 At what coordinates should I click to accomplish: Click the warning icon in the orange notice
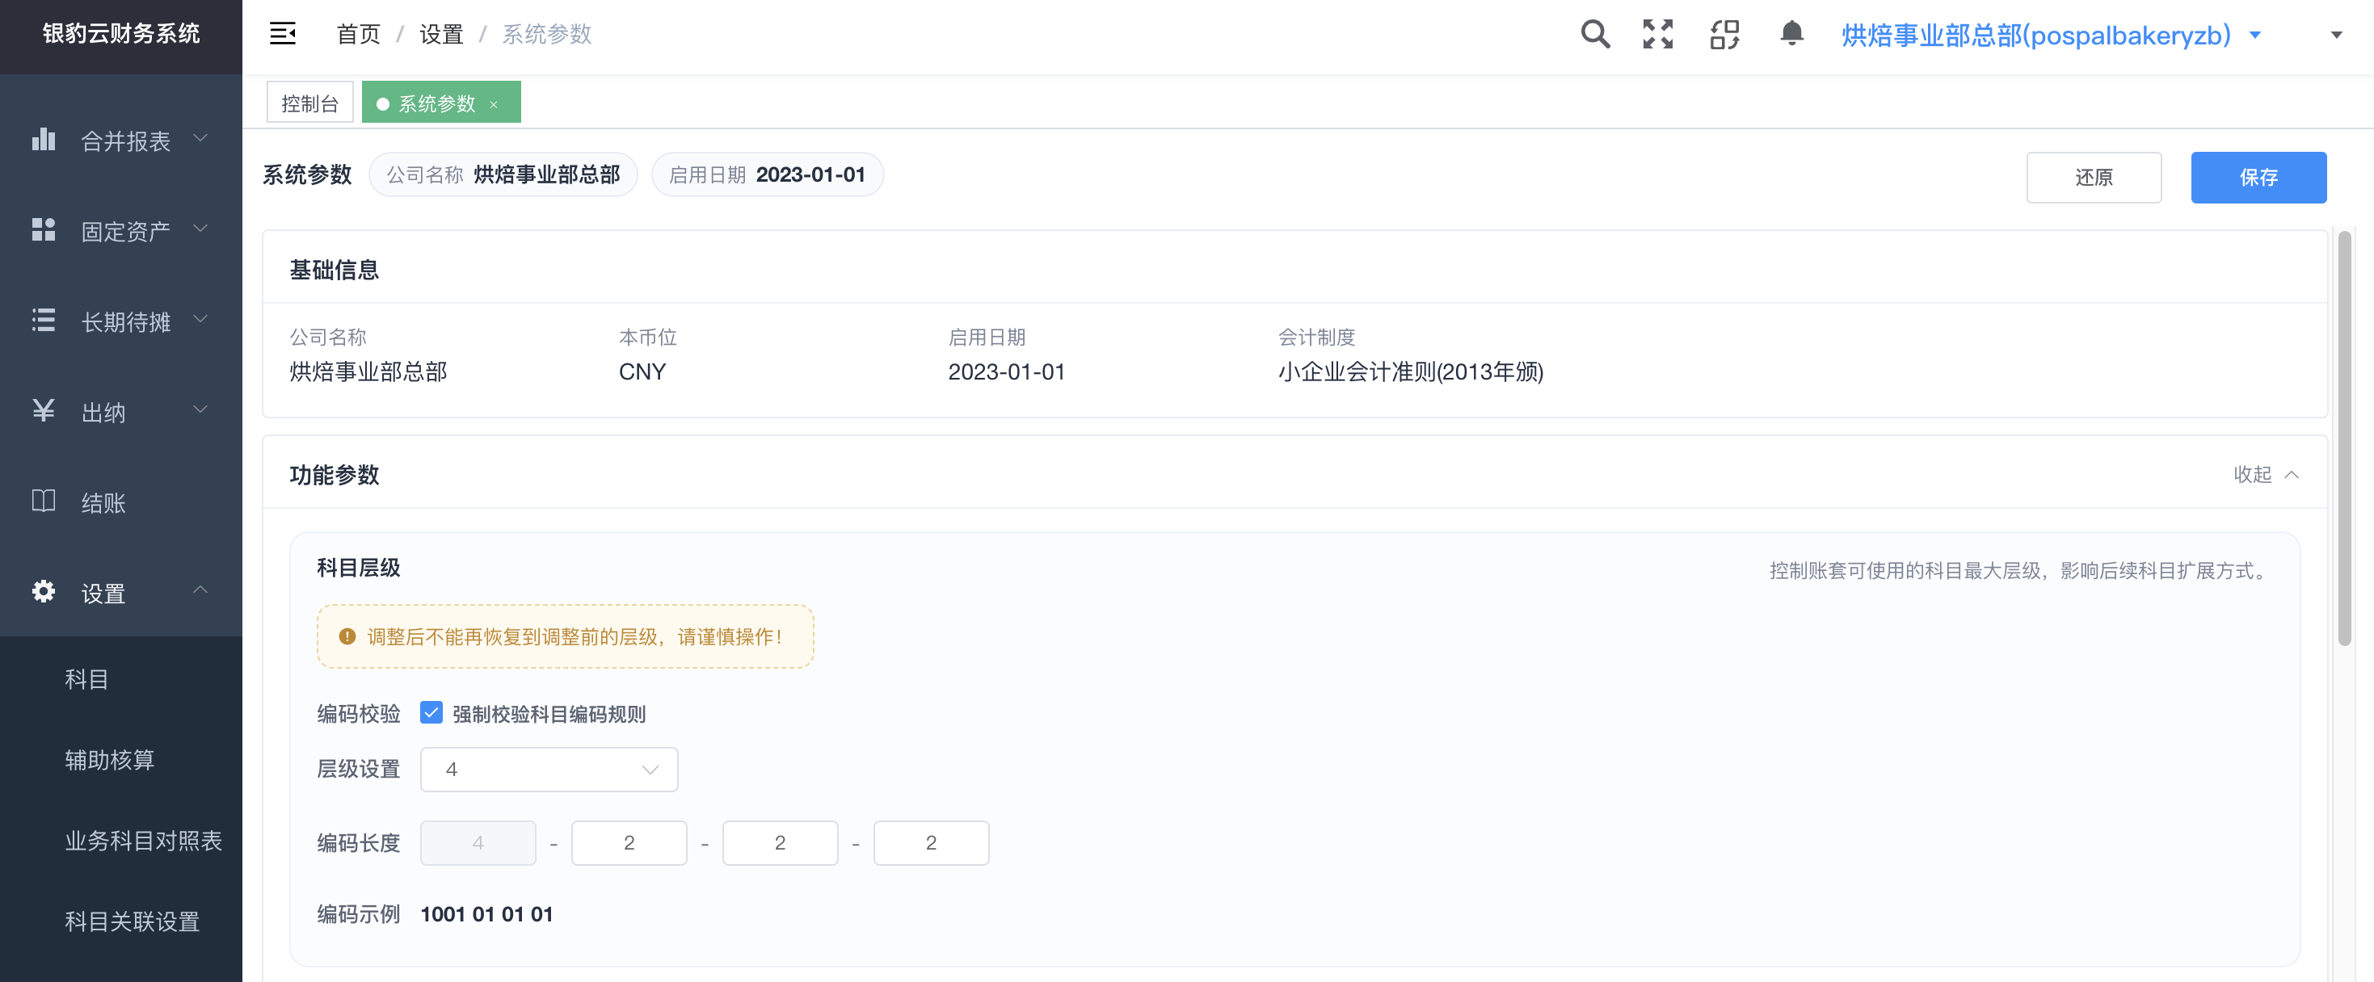tap(347, 636)
